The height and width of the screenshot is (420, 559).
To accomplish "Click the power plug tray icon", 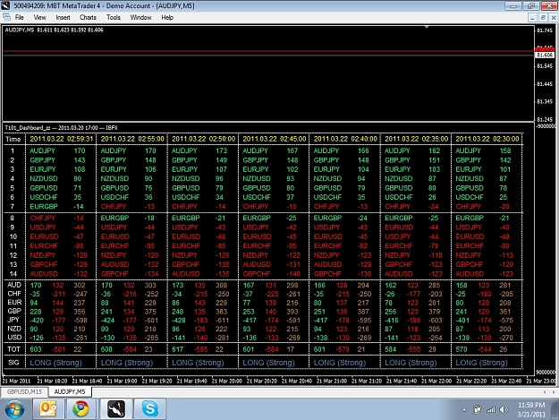I will [477, 409].
